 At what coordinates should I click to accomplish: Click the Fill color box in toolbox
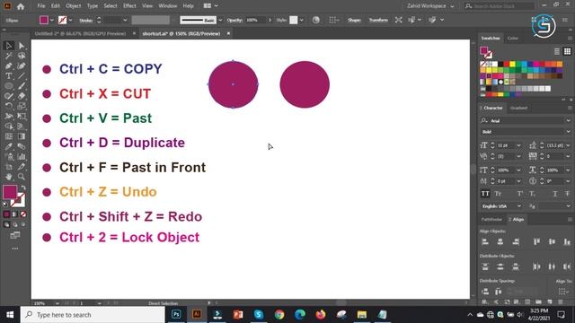(10, 192)
